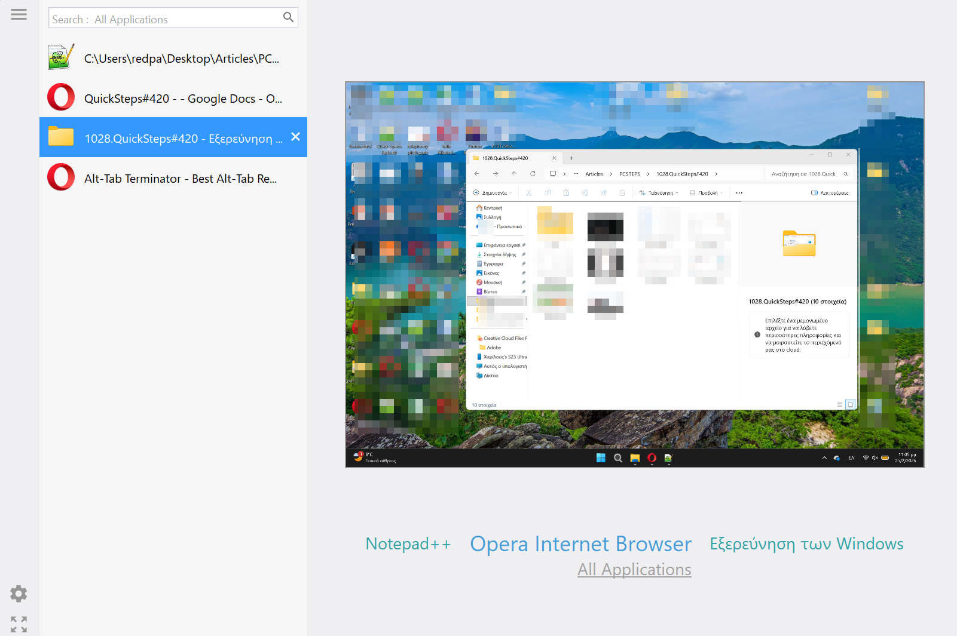The image size is (957, 636).
Task: Select the C:\Users\redpa\Desktop entry title
Action: tap(182, 59)
